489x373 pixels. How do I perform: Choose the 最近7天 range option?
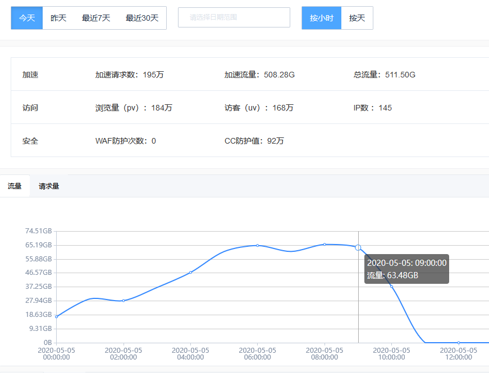tap(96, 18)
